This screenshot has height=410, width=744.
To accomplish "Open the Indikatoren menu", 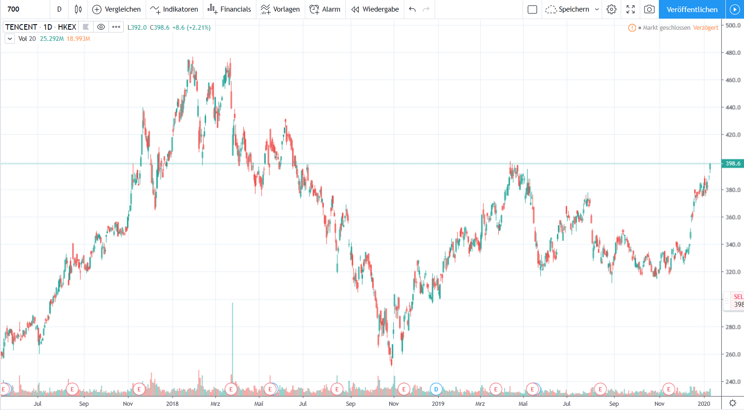I will (x=174, y=9).
